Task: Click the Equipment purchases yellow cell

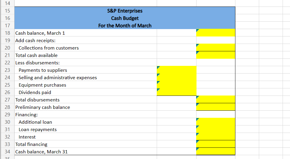Action: pos(176,85)
